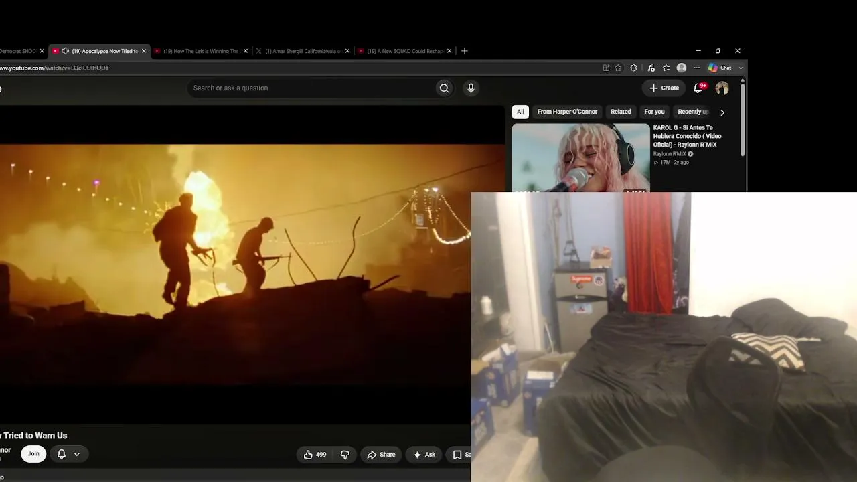Switch to the A New SQUAD Could Reshape tab

(x=404, y=51)
